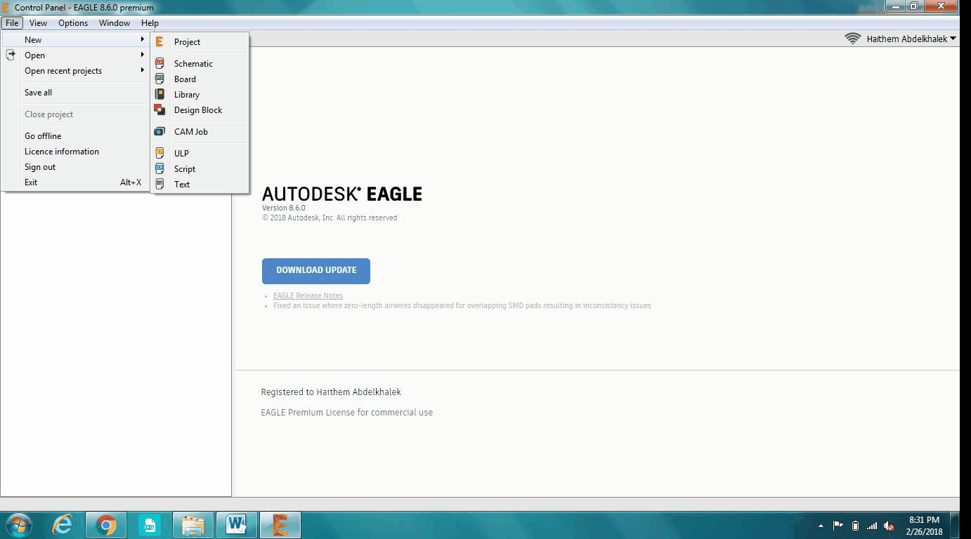This screenshot has height=539, width=971.
Task: Click the DOWNLOAD UPDATE button
Action: coord(316,271)
